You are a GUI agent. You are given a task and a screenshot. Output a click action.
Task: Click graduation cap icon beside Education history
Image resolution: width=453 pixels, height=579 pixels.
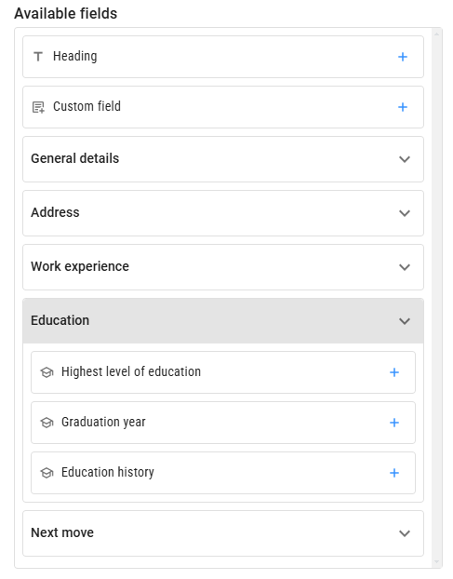pyautogui.click(x=47, y=473)
